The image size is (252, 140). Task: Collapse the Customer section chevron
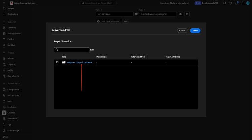(x=4, y=22)
